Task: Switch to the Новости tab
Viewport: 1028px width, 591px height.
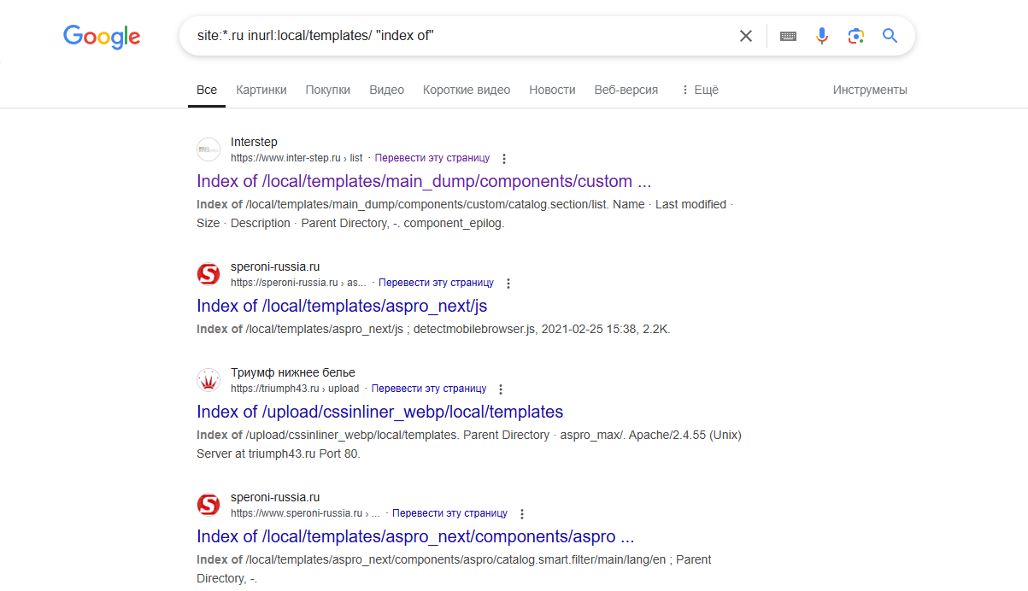Action: coord(552,90)
